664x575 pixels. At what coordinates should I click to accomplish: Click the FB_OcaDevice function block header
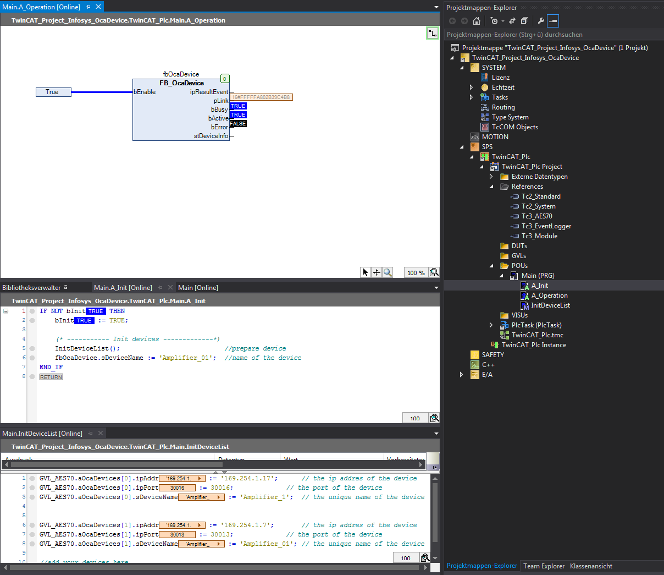[181, 83]
